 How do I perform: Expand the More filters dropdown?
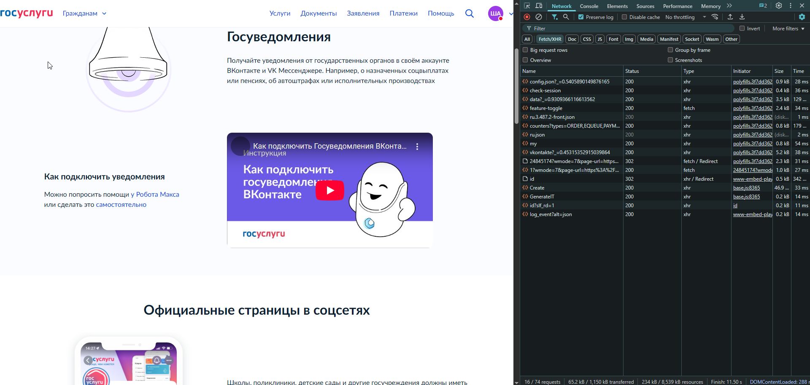point(788,29)
